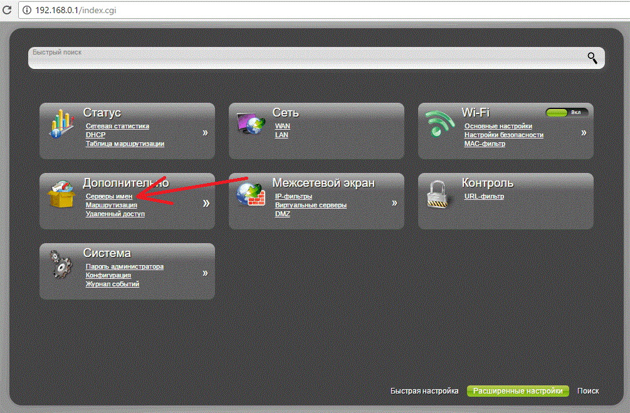Click the Сеть monitor globe icon
The image size is (630, 413).
click(251, 123)
